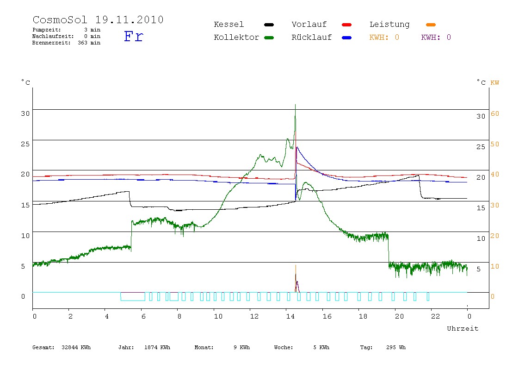Click the 'Brennerzeit:' label
Image resolution: width=531 pixels, height=376 pixels.
(51, 43)
